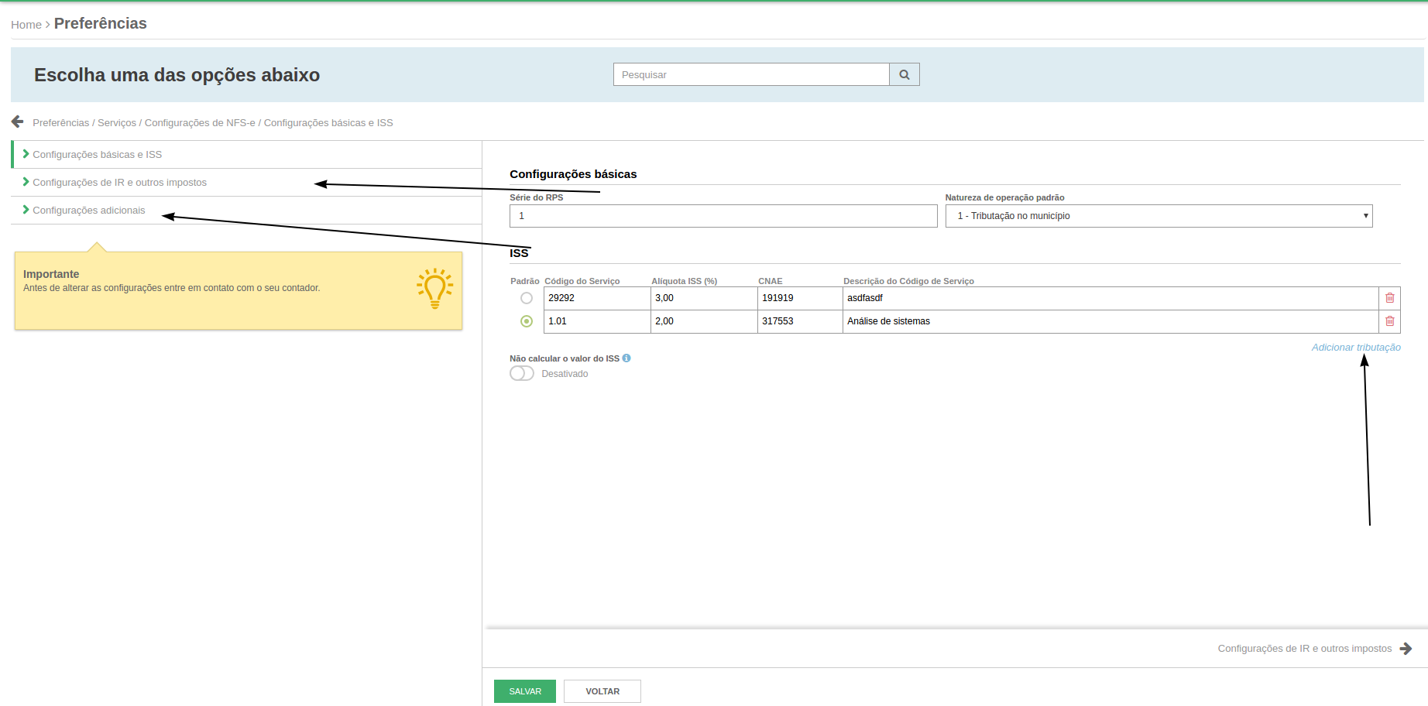Open Configurações adicionais menu item
The height and width of the screenshot is (706, 1428).
point(246,211)
